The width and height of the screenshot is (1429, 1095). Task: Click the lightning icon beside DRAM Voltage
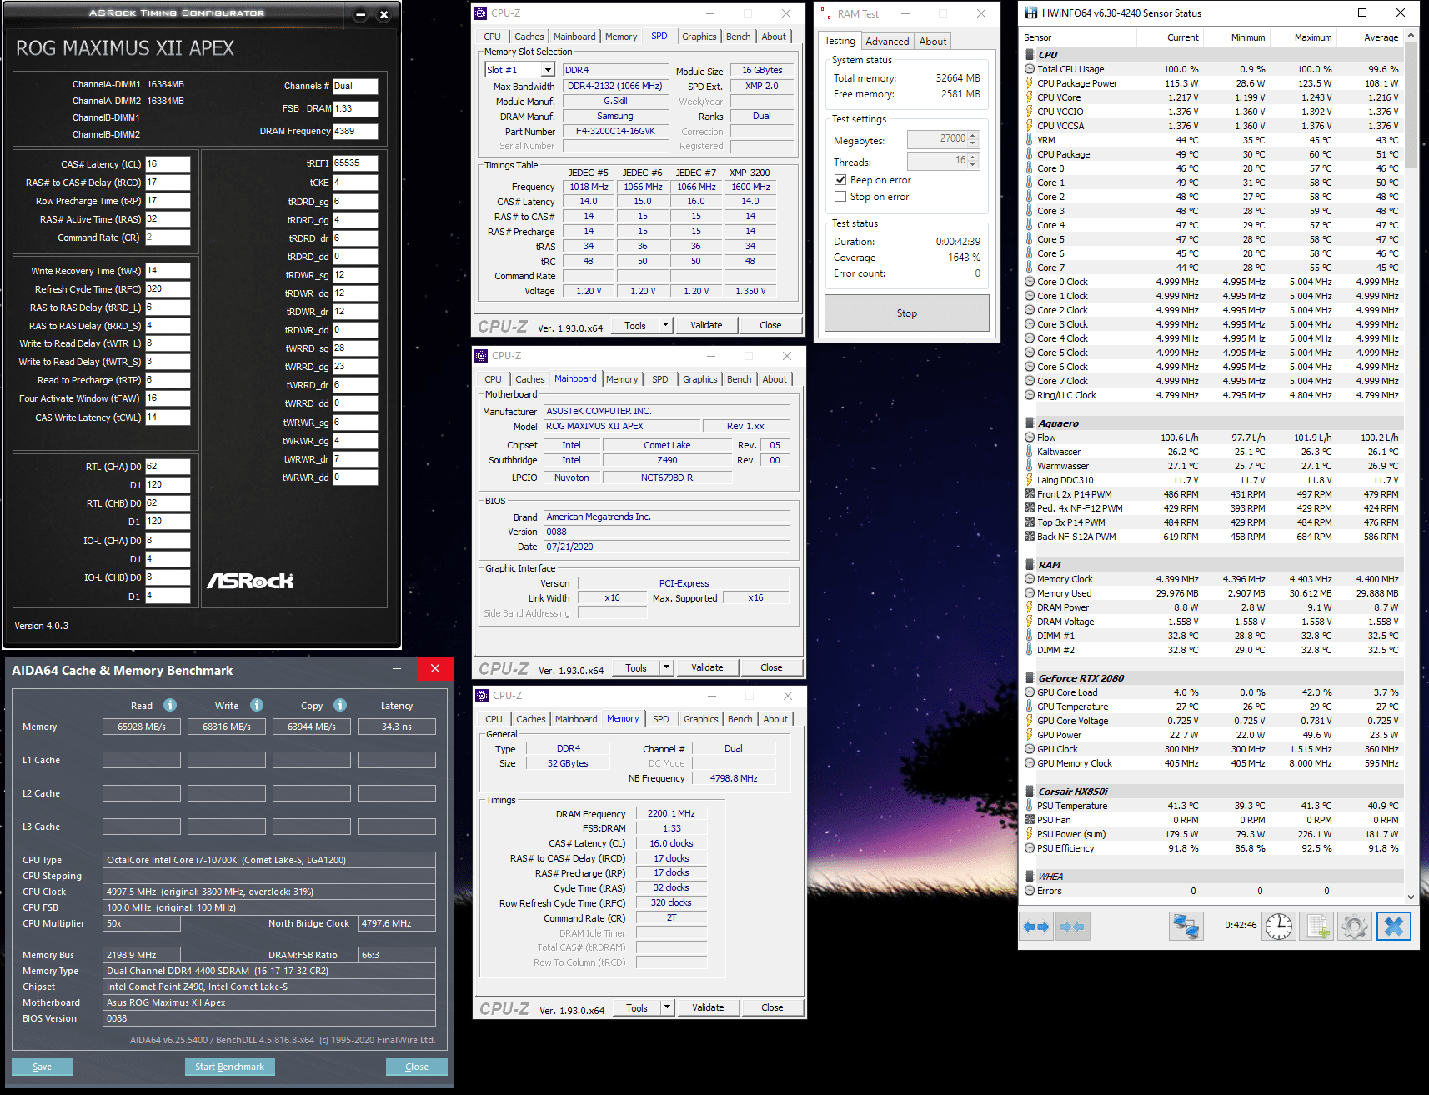point(1030,622)
